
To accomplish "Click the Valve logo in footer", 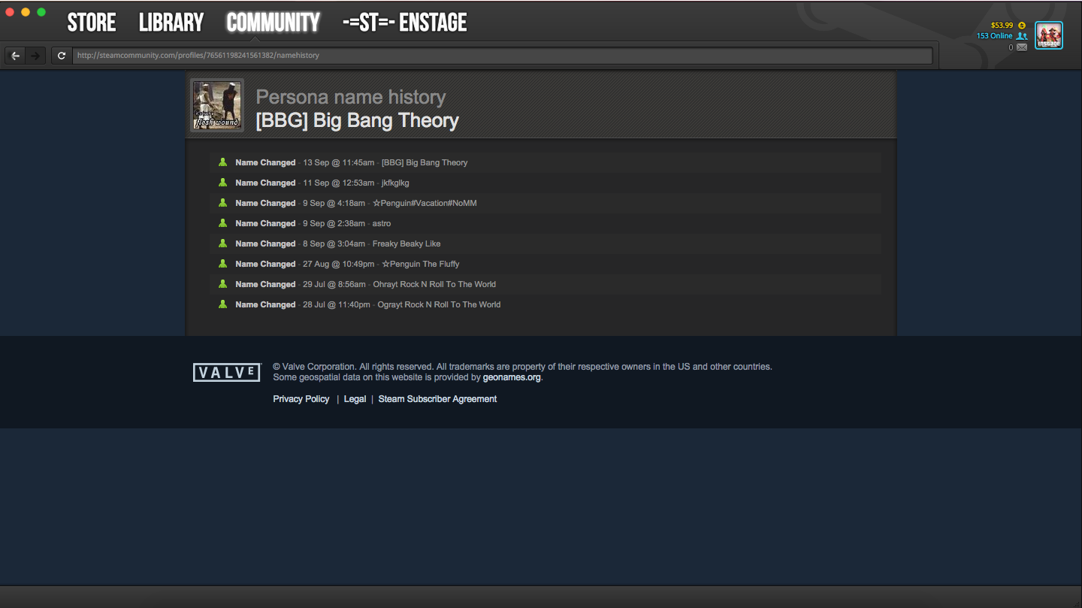I will pos(227,372).
